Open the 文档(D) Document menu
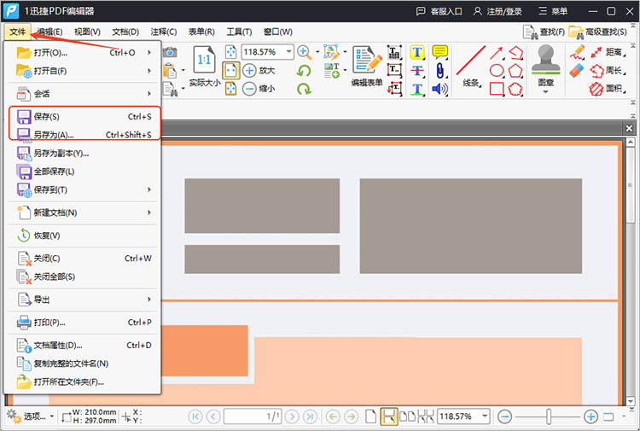 [x=125, y=32]
